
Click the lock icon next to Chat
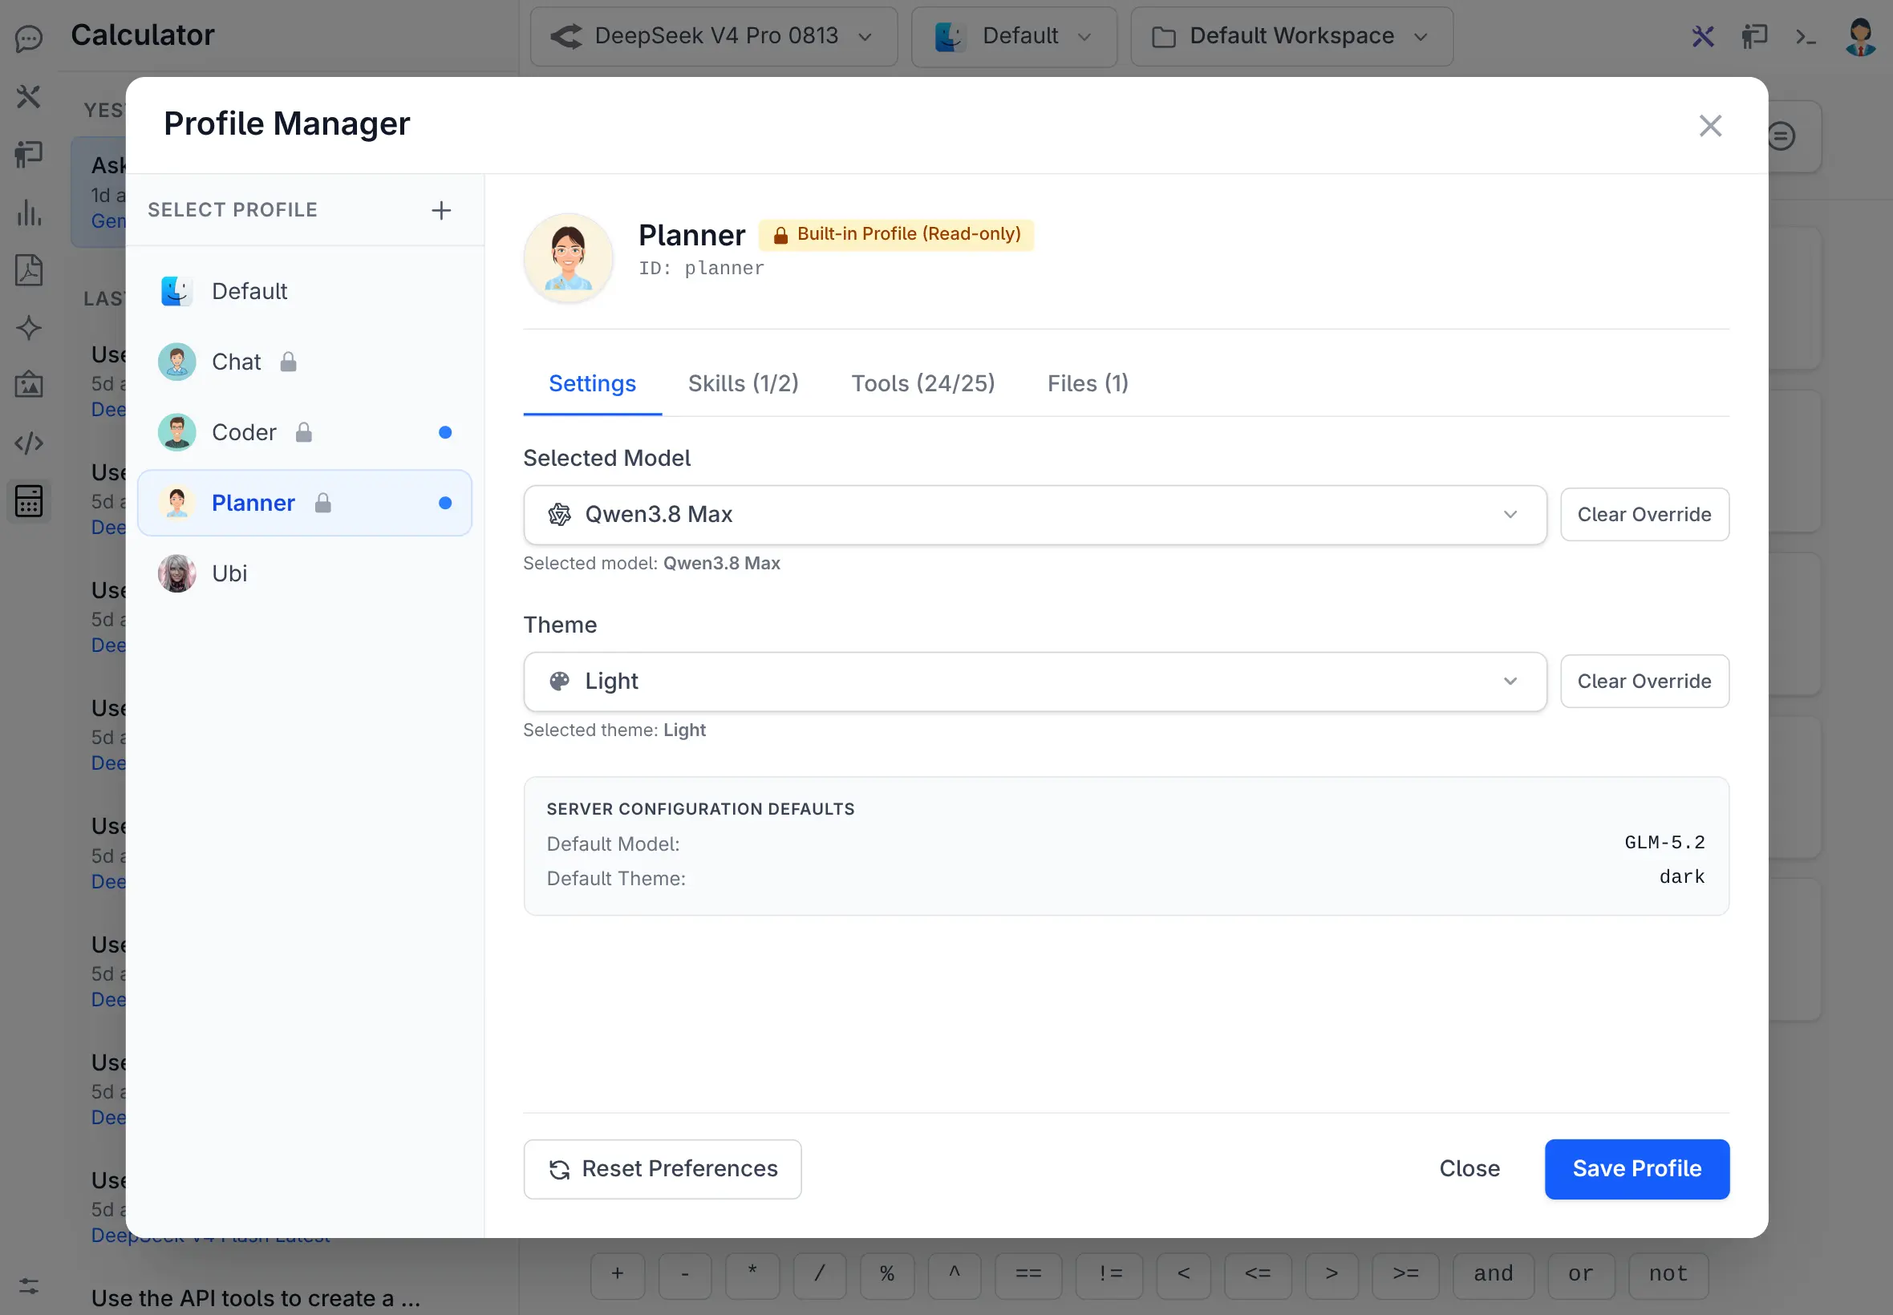pos(288,362)
